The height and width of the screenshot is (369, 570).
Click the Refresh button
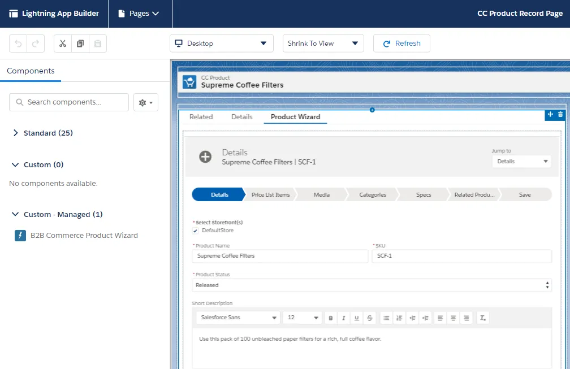pos(401,44)
